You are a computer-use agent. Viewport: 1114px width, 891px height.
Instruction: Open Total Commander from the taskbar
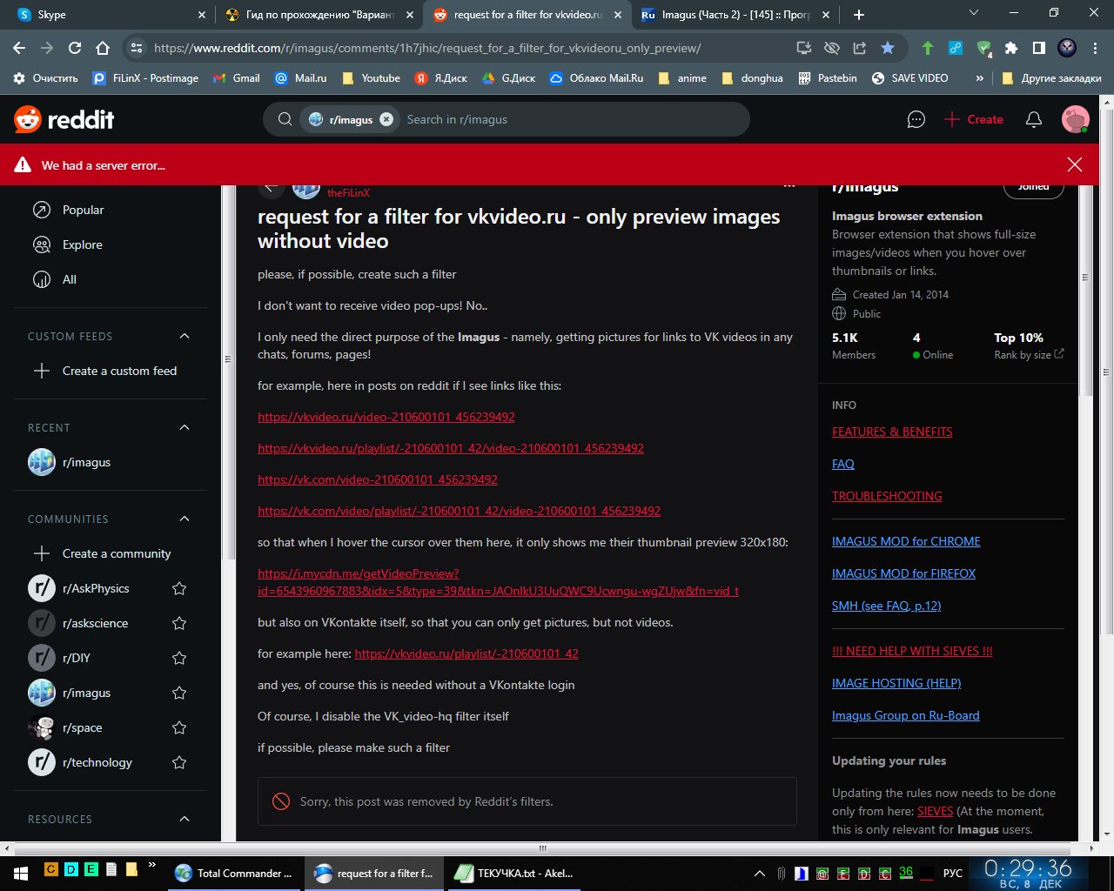[x=235, y=873]
